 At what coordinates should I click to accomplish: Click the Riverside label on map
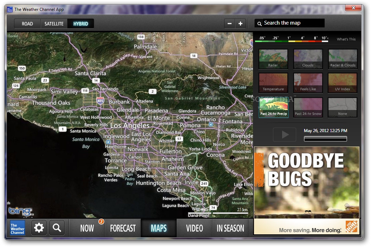(x=242, y=136)
